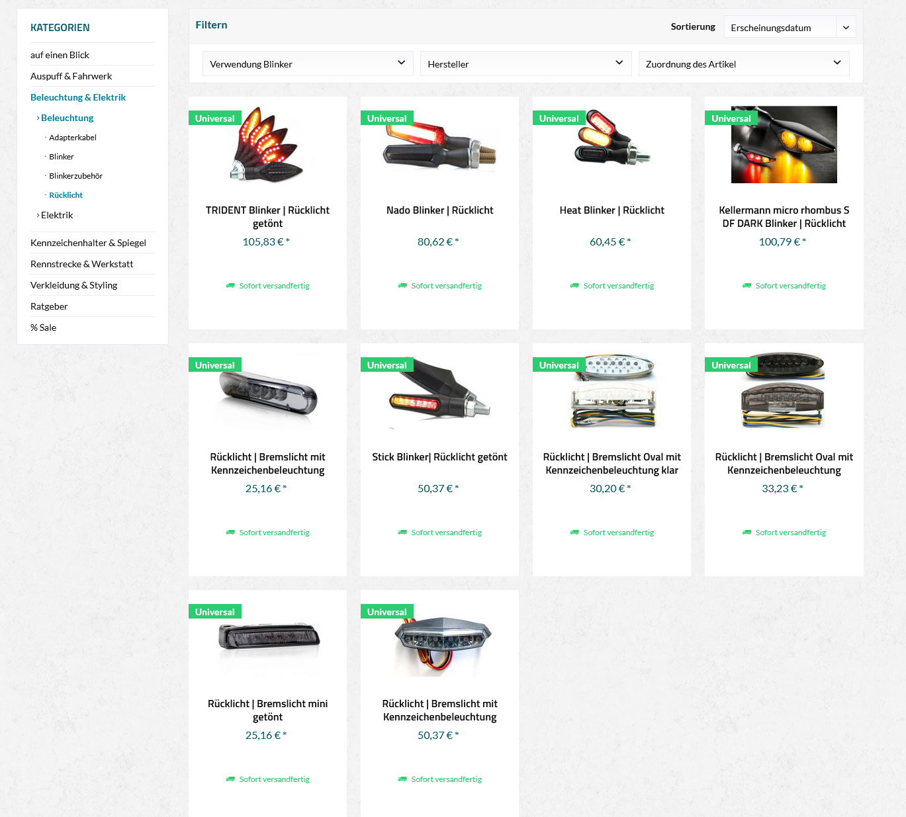Viewport: 906px width, 817px height.
Task: Click the Stick Blinker Rücklicht getönt title
Action: (439, 457)
